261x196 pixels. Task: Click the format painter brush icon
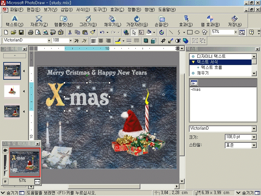click(93, 32)
